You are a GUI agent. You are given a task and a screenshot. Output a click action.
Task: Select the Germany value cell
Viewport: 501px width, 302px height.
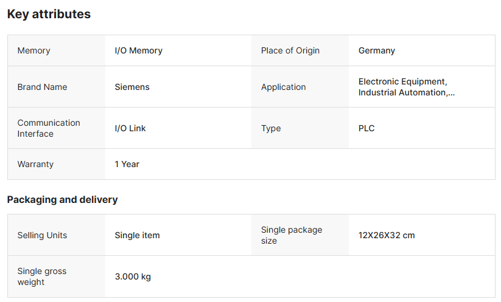tap(376, 50)
